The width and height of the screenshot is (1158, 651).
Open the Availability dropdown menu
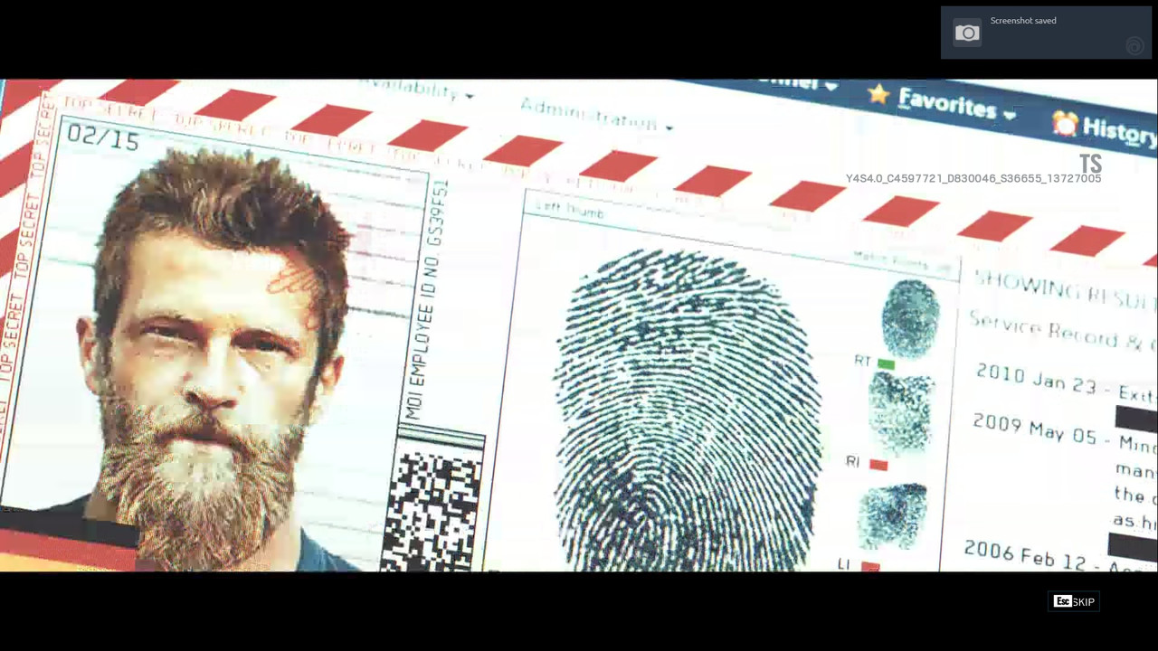(x=418, y=89)
